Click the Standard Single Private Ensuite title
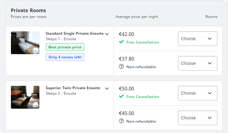This screenshot has height=133, width=228. tap(75, 33)
